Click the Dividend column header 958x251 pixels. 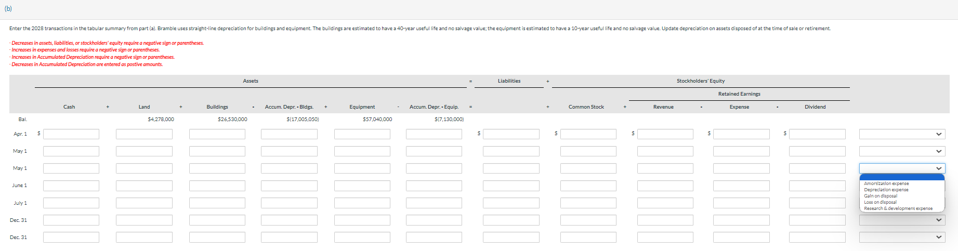tap(815, 107)
